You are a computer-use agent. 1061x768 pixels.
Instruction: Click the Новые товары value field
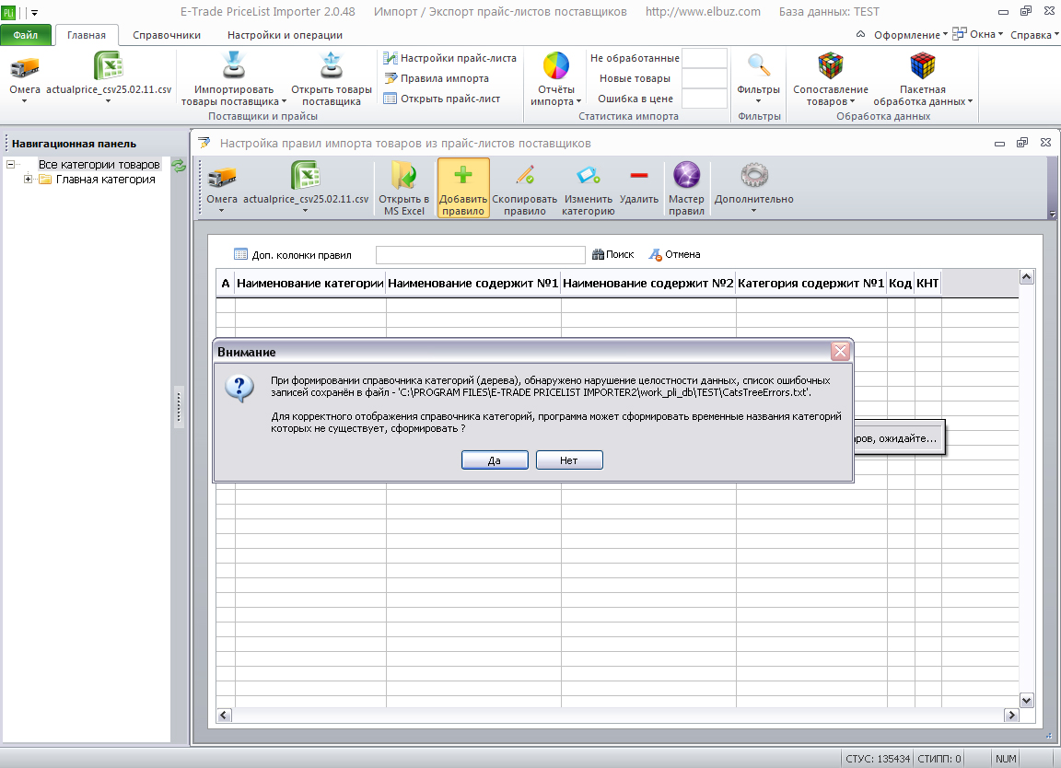705,78
